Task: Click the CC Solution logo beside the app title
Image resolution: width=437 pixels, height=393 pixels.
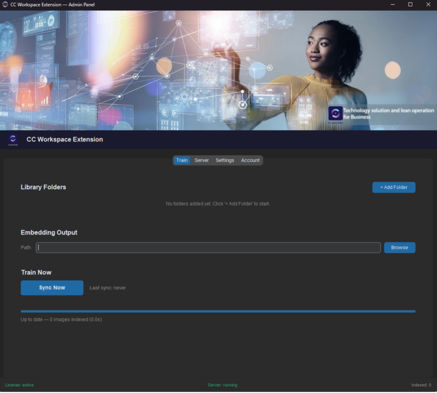Action: (13, 139)
